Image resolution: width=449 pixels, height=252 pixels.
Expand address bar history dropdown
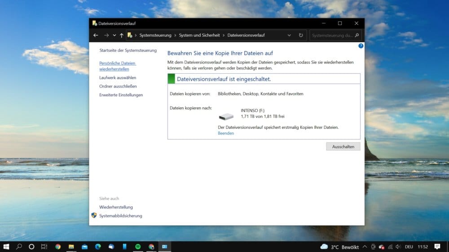pyautogui.click(x=289, y=35)
